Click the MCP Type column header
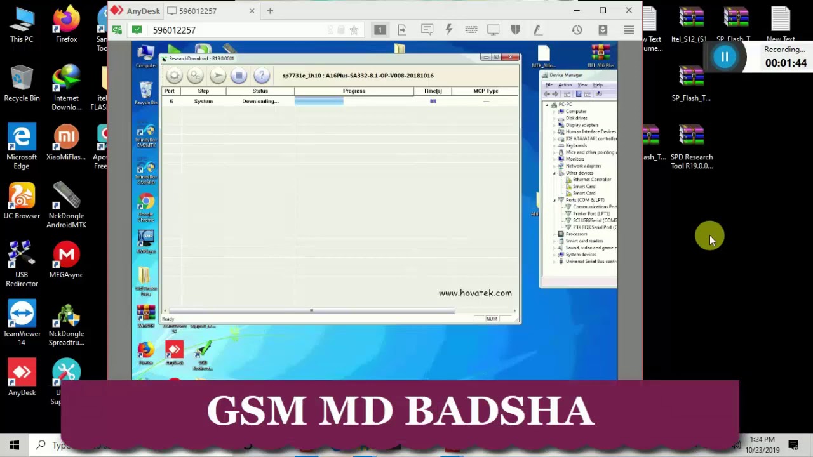The image size is (813, 457). [x=485, y=91]
